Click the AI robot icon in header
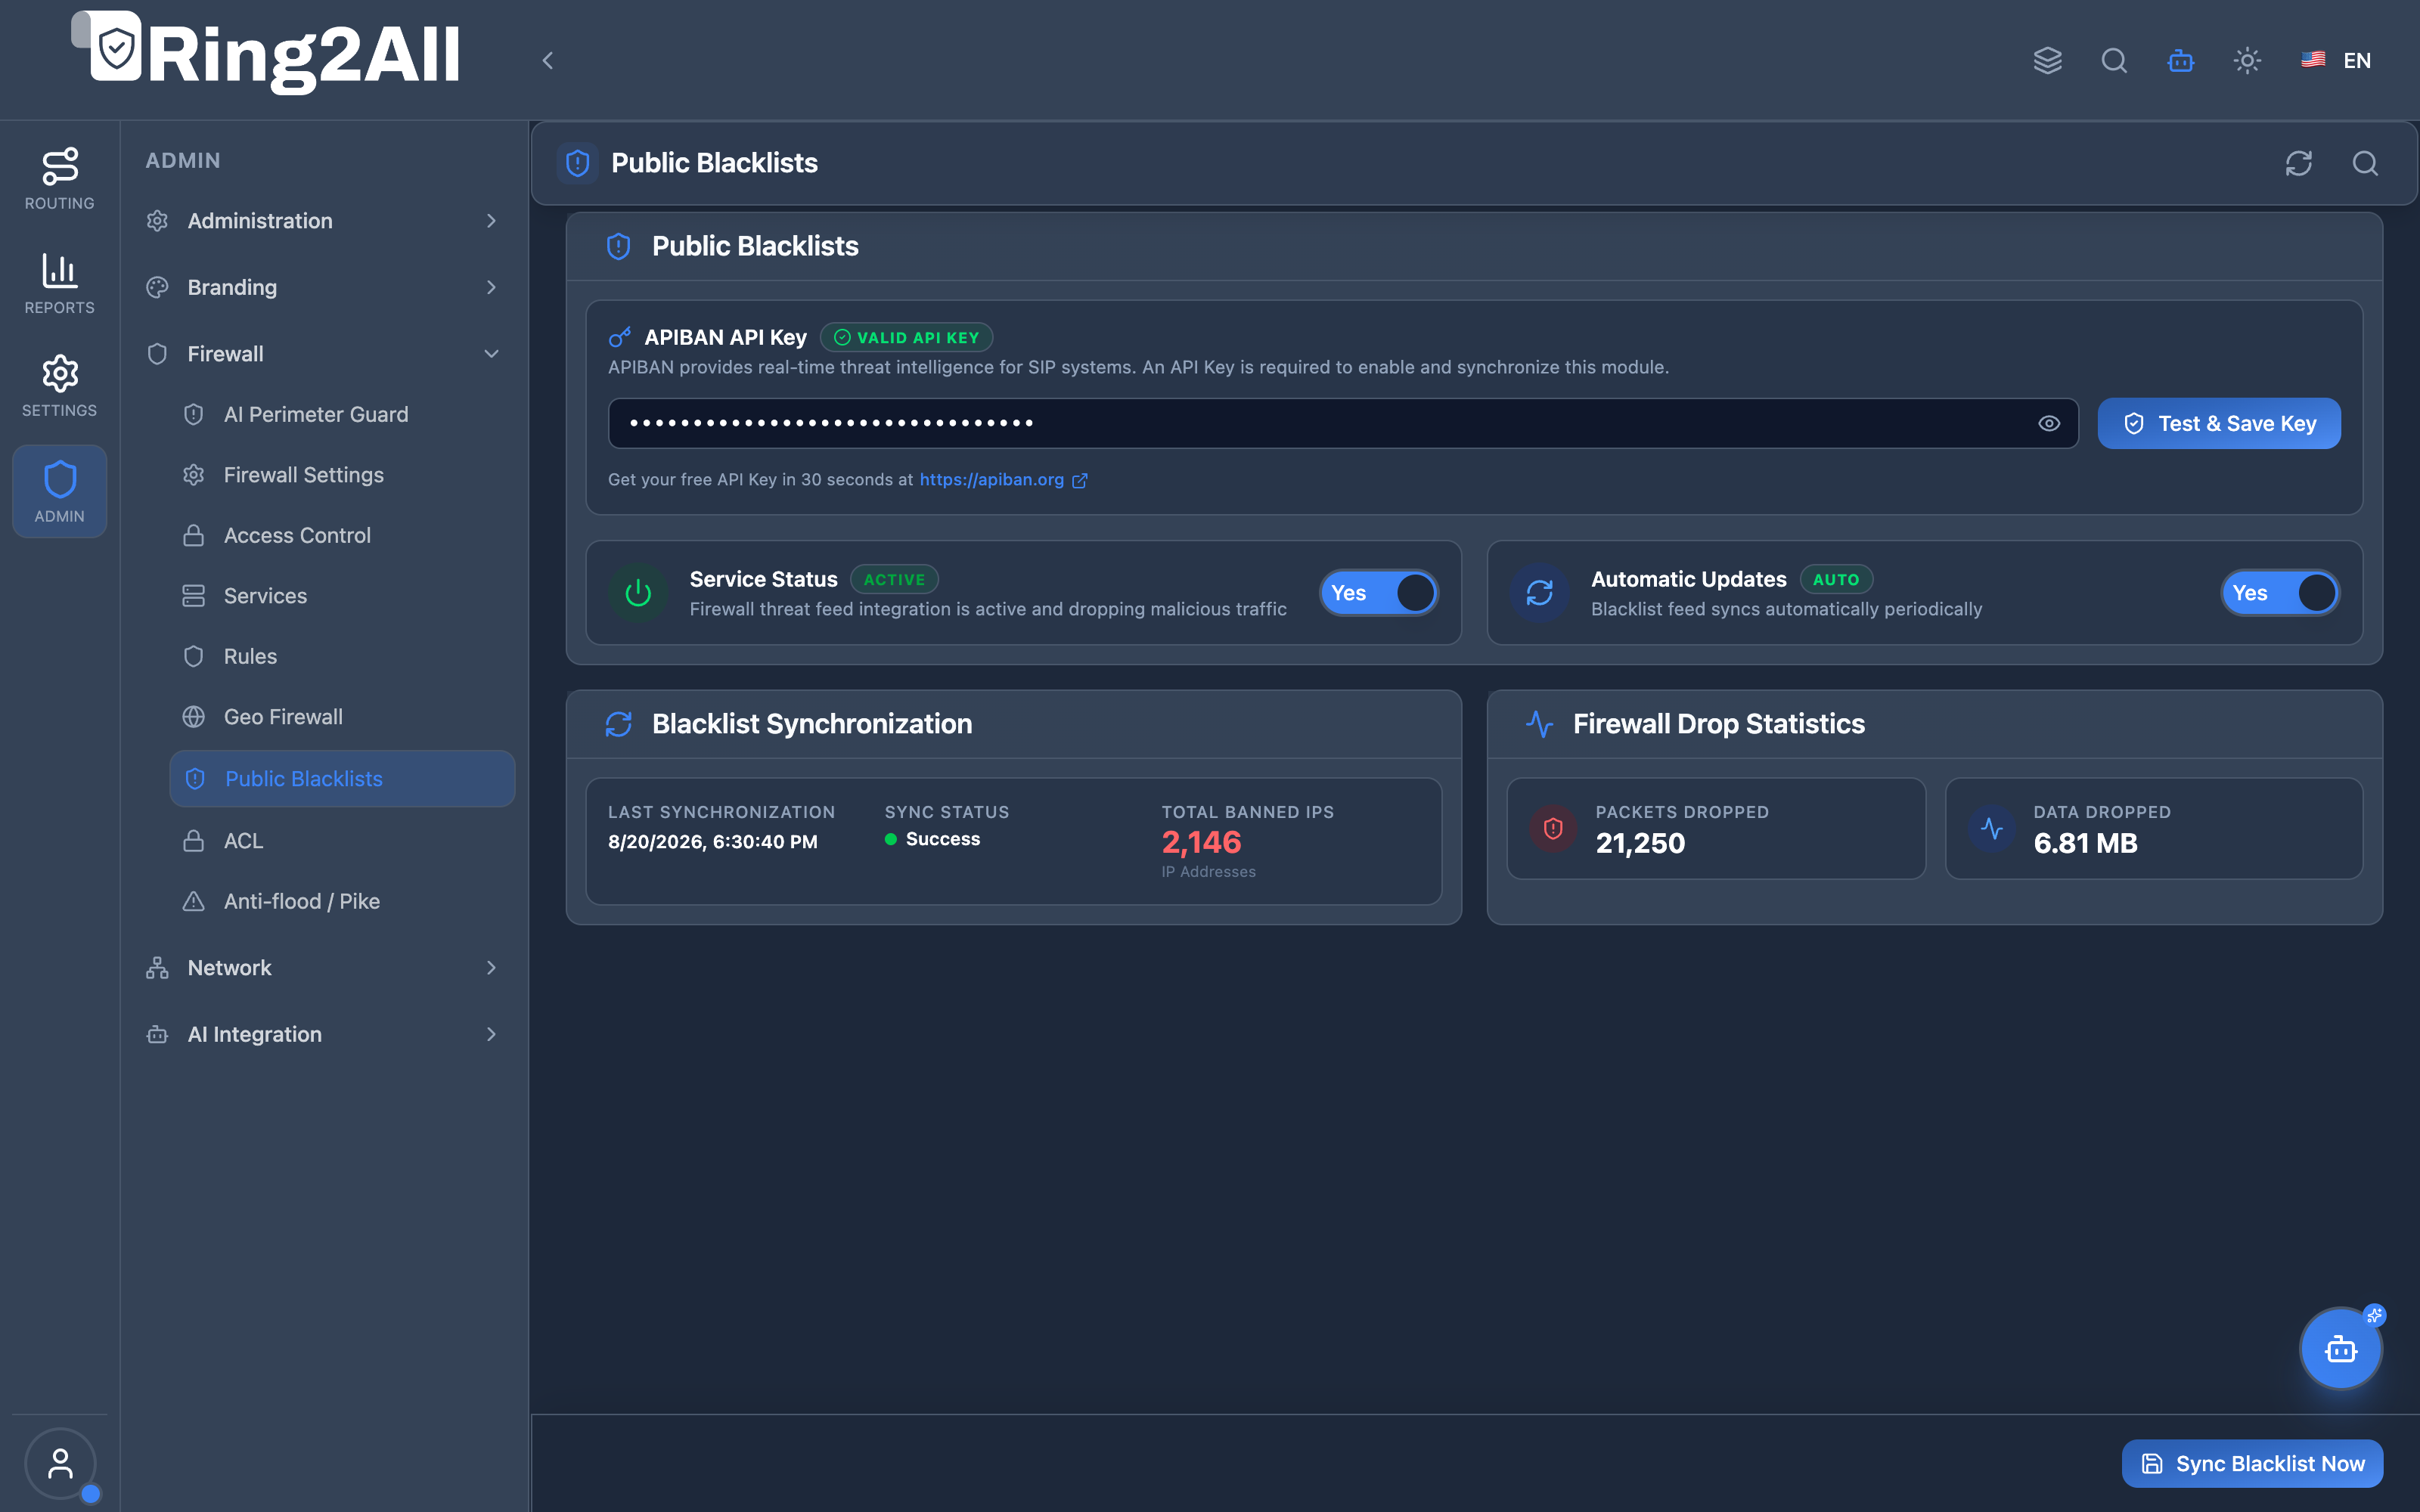This screenshot has width=2420, height=1512. (x=2181, y=60)
